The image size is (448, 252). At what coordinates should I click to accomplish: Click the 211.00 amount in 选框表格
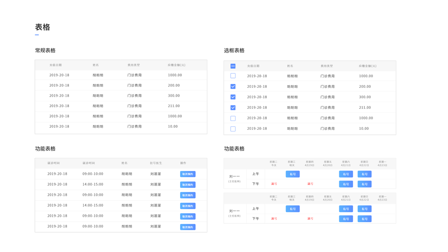pyautogui.click(x=365, y=108)
